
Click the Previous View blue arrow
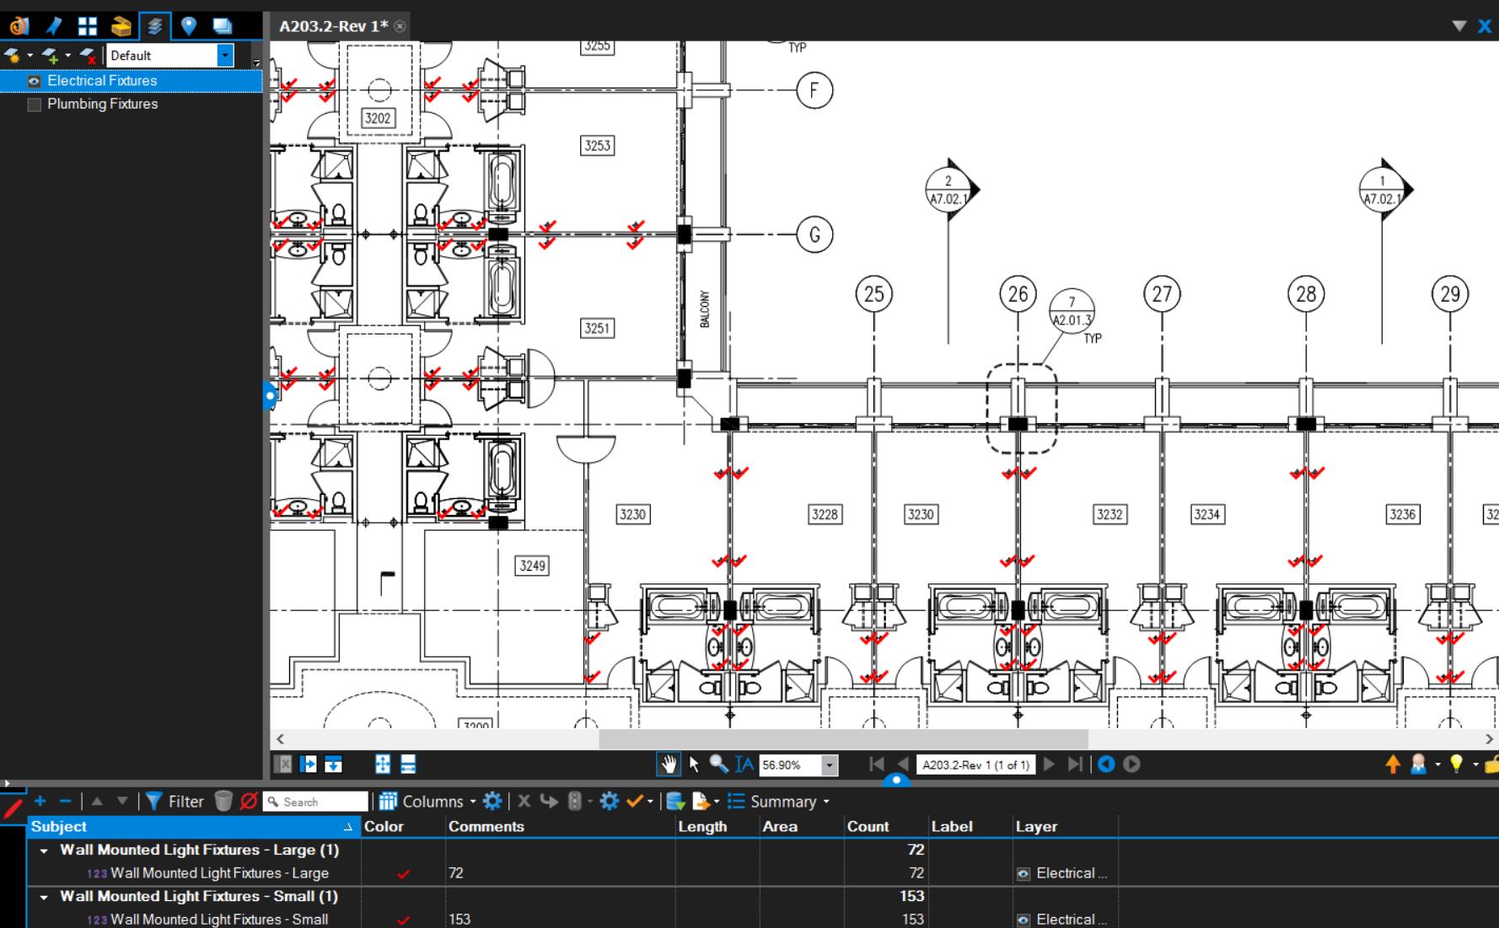tap(1106, 764)
